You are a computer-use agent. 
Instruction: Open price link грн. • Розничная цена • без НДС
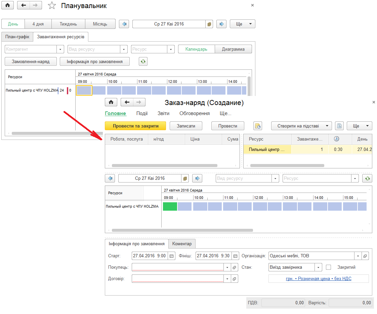click(x=319, y=278)
